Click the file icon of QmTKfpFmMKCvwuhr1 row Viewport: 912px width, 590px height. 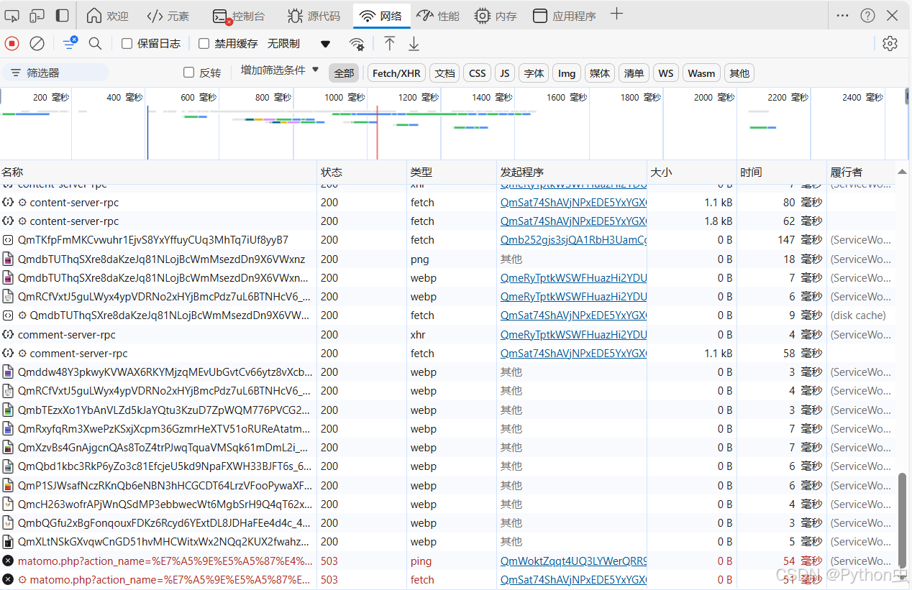8,240
